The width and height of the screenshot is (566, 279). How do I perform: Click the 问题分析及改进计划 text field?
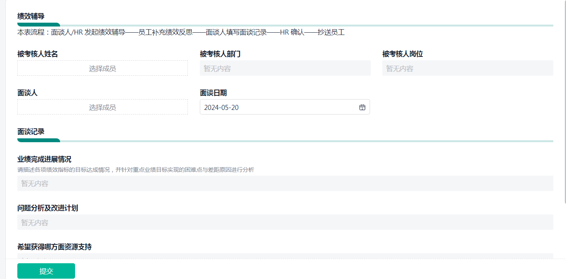click(285, 222)
